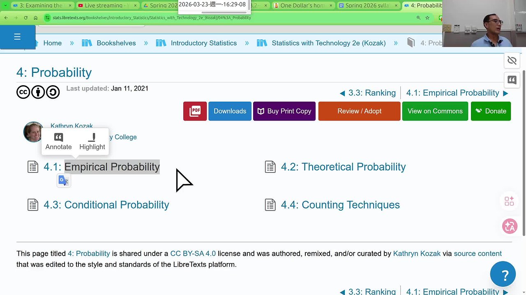Download the PDF via red PDF icon
526x295 pixels.
coord(195,111)
